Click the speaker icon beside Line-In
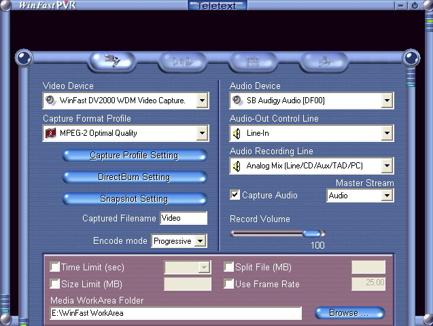The image size is (433, 326). (237, 134)
